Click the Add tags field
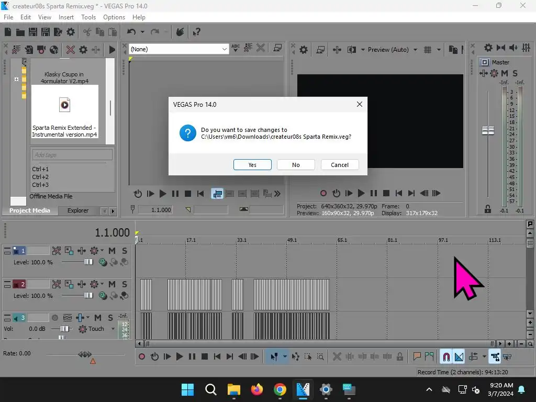 click(72, 155)
